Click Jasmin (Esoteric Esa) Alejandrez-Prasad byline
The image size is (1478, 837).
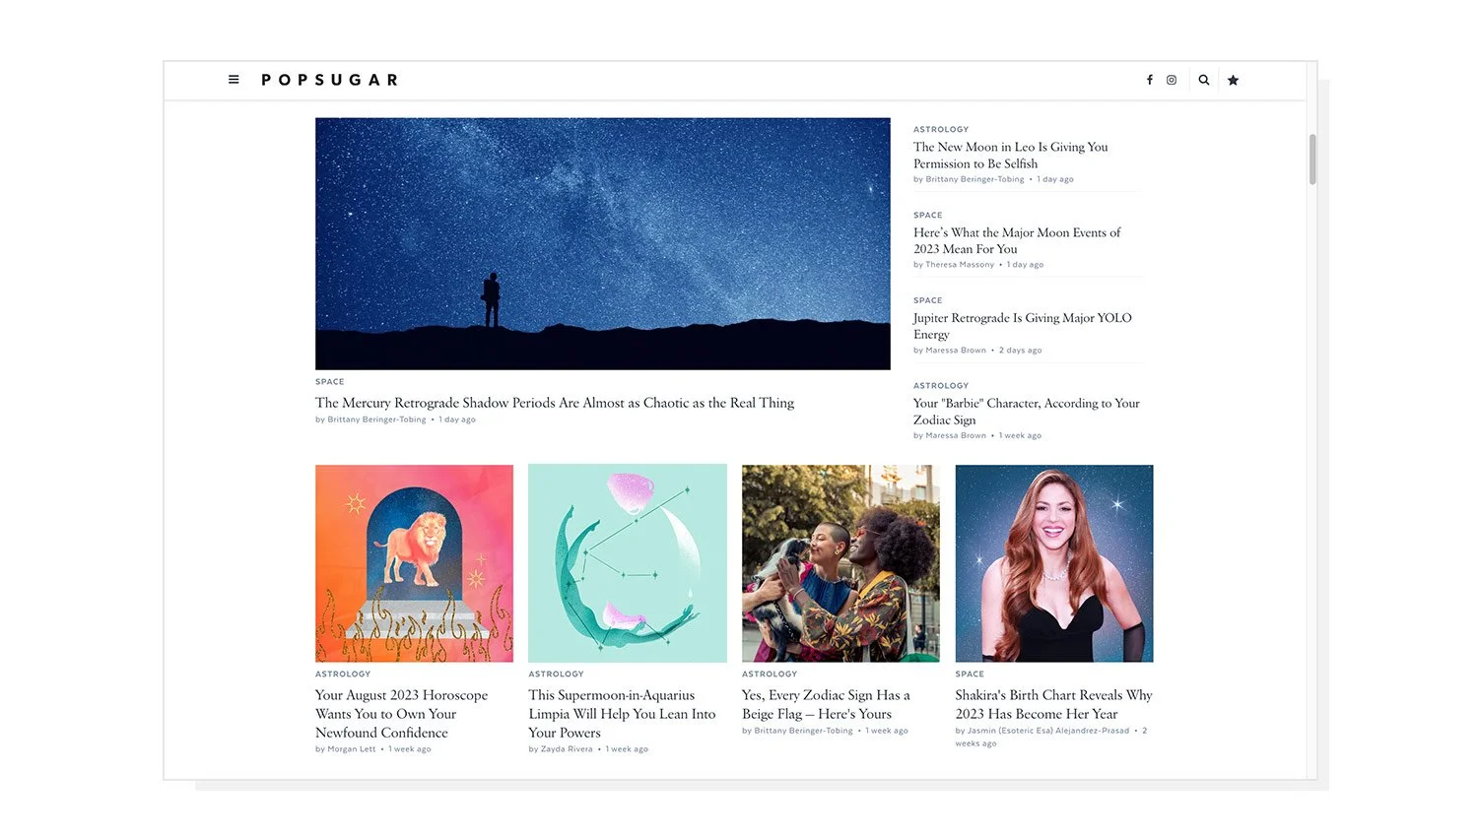coord(1048,731)
